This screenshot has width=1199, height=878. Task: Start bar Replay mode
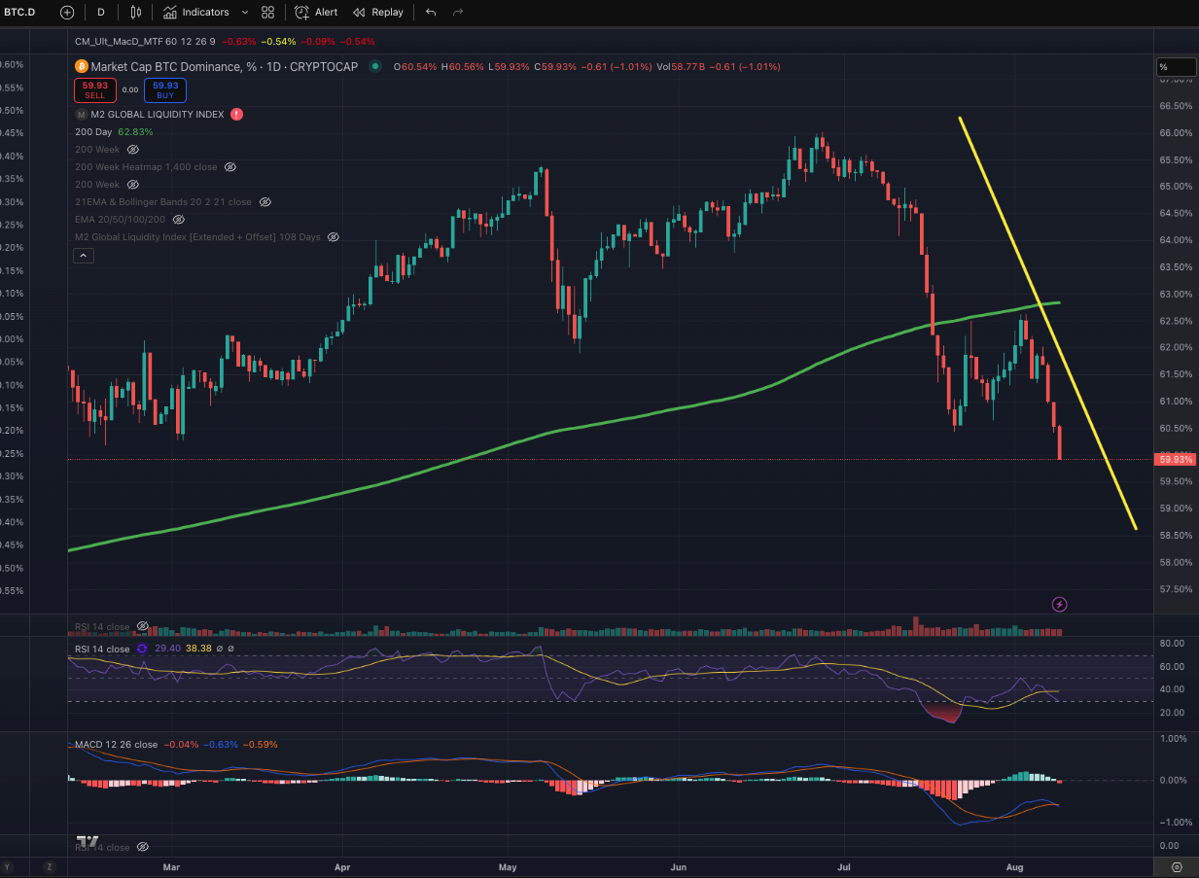click(x=378, y=13)
